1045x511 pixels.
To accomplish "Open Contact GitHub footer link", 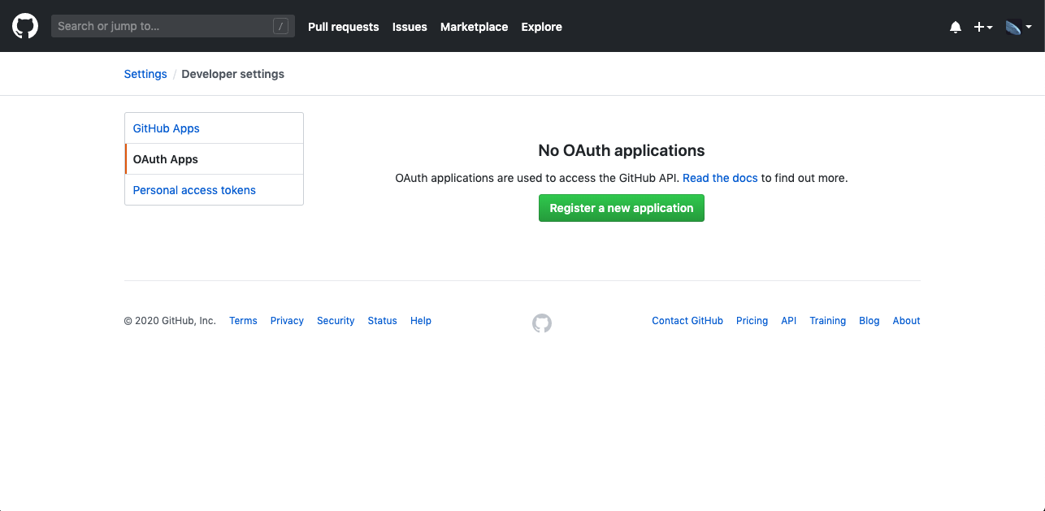I will (x=687, y=321).
